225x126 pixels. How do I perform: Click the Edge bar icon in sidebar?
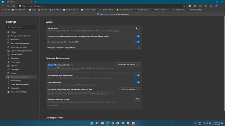pyautogui.click(x=8, y=66)
